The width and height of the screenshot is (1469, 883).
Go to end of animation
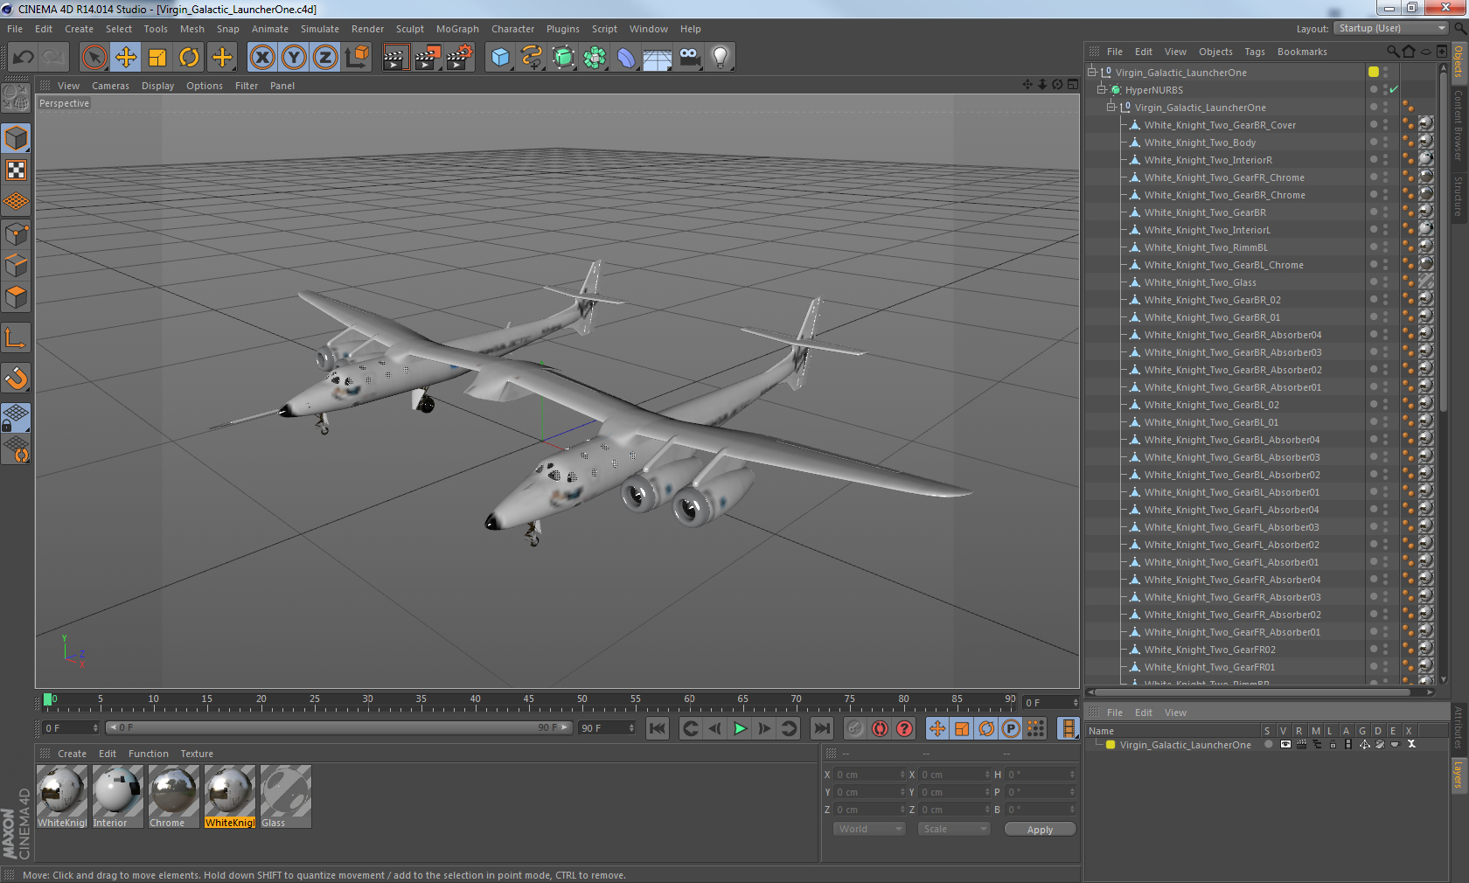822,728
